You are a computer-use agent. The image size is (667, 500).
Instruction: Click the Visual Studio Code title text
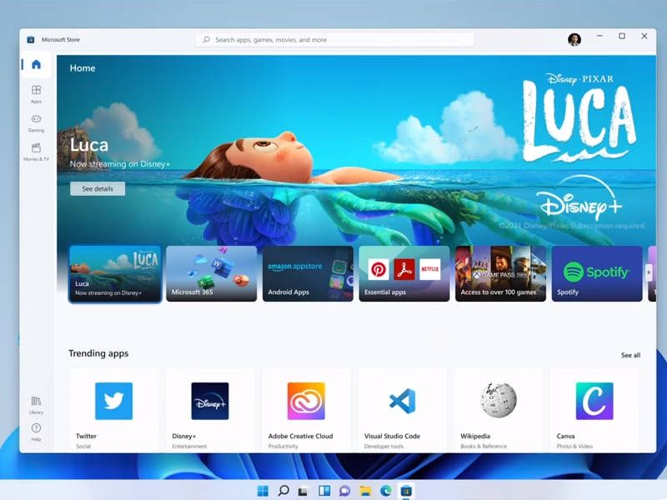coord(392,436)
